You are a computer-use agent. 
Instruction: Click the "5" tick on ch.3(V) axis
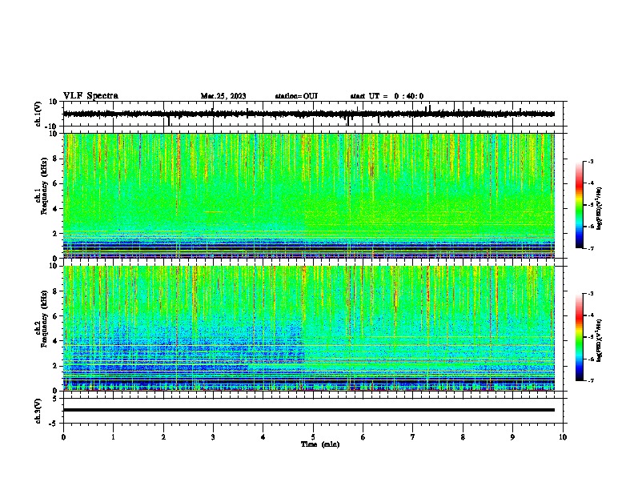click(56, 399)
